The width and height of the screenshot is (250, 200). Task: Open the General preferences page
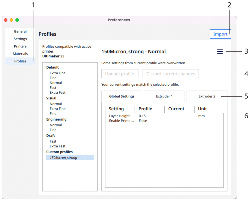[20, 31]
